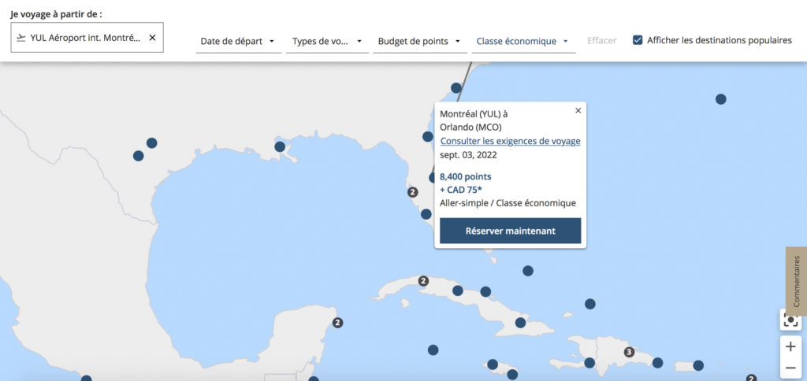Close the Orlando flight popup
The height and width of the screenshot is (381, 807).
pyautogui.click(x=578, y=111)
